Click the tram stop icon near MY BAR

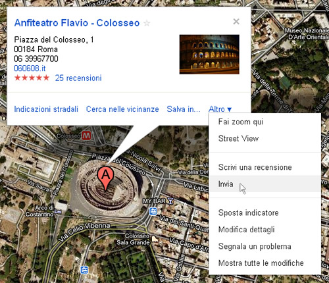point(153,211)
